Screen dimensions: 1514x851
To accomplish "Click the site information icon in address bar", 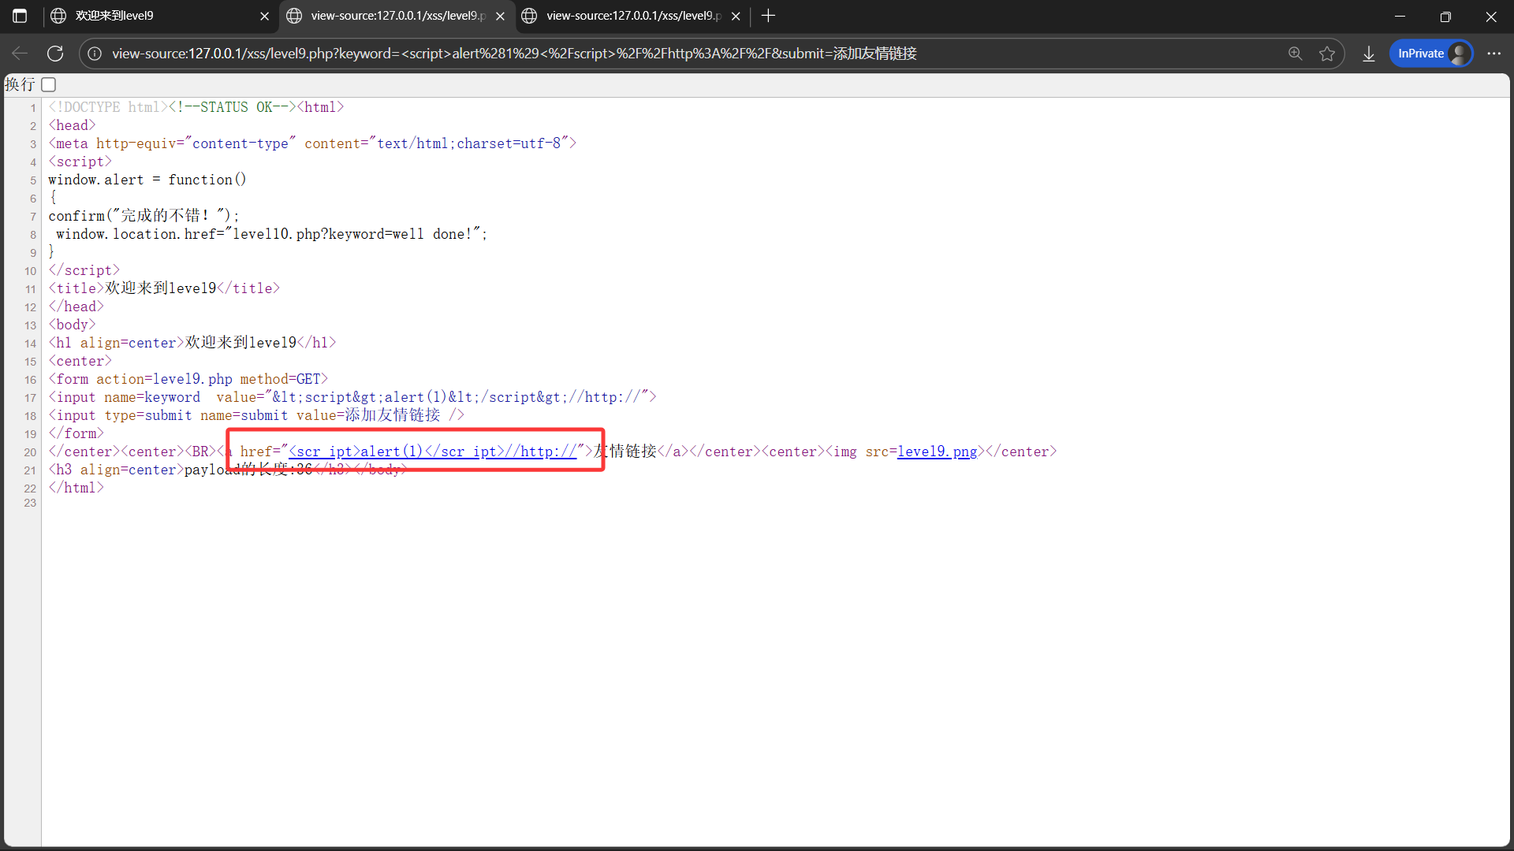I will 95,54.
